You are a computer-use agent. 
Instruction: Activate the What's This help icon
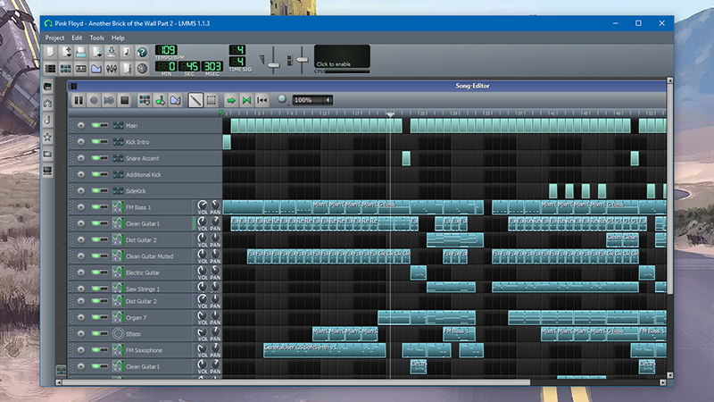(x=142, y=52)
